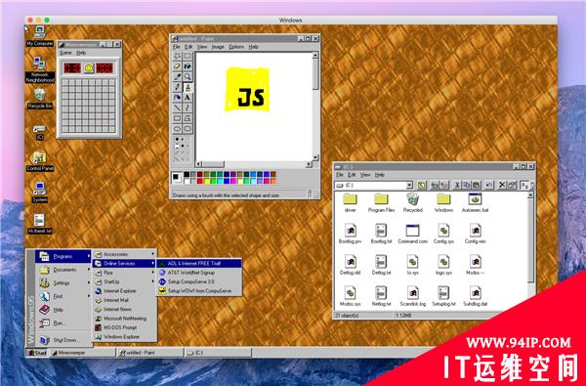
Task: Open Paint's Image menu
Action: click(x=218, y=47)
